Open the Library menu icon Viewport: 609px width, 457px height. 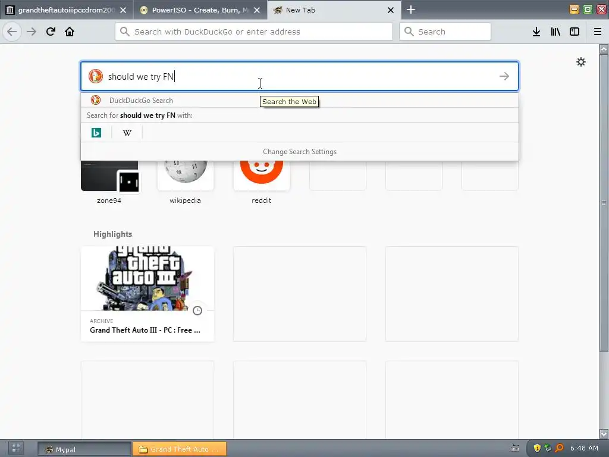555,32
